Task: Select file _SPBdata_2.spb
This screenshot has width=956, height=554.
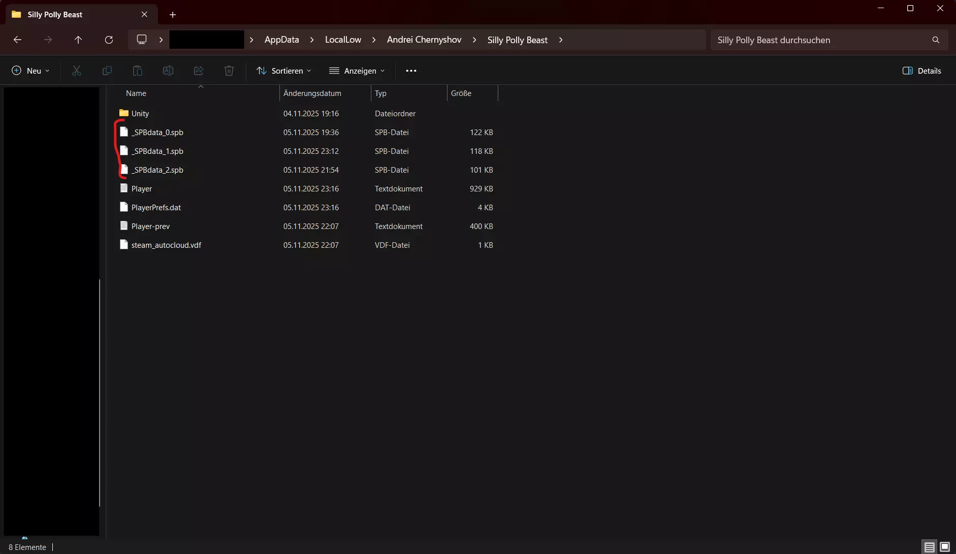Action: 157,170
